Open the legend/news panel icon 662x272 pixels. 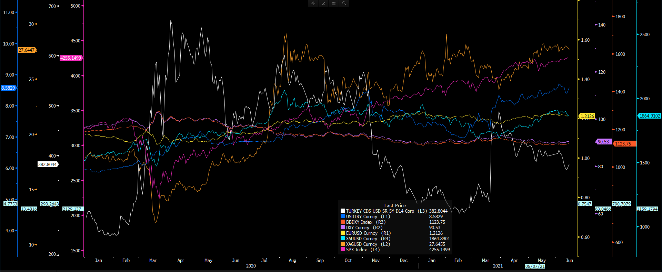coord(334,3)
